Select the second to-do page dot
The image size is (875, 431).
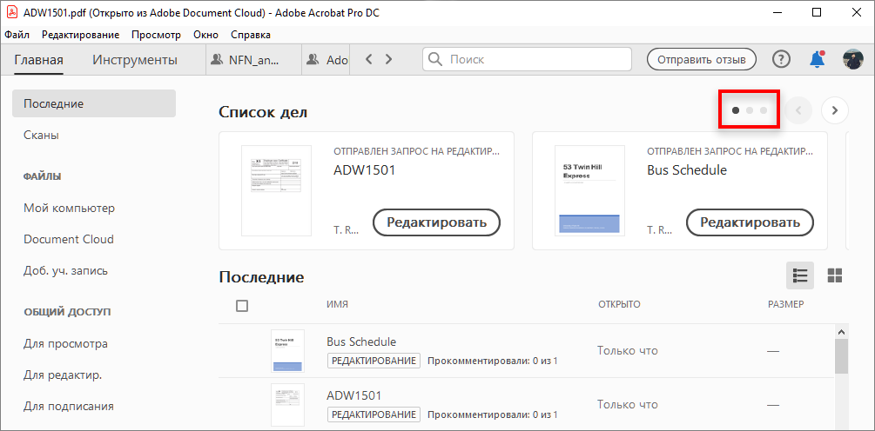tap(750, 110)
